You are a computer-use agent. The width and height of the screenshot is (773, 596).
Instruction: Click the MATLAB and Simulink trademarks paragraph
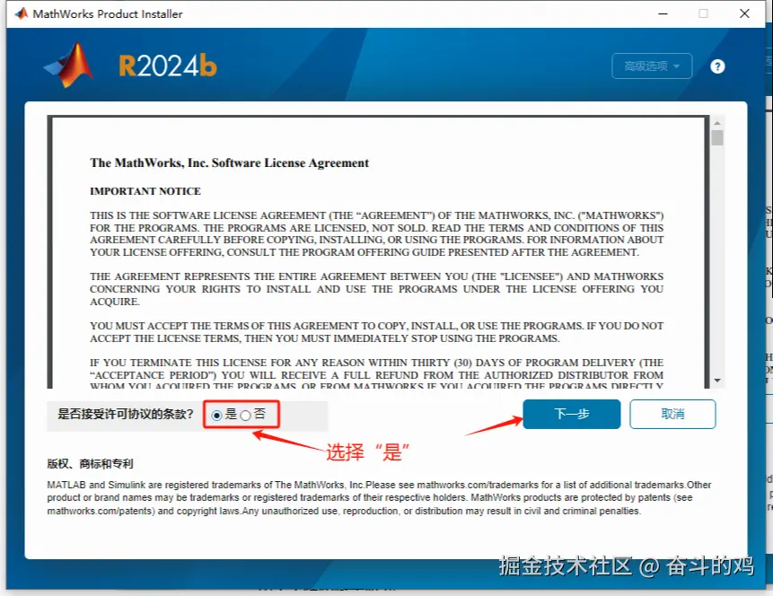pyautogui.click(x=379, y=498)
